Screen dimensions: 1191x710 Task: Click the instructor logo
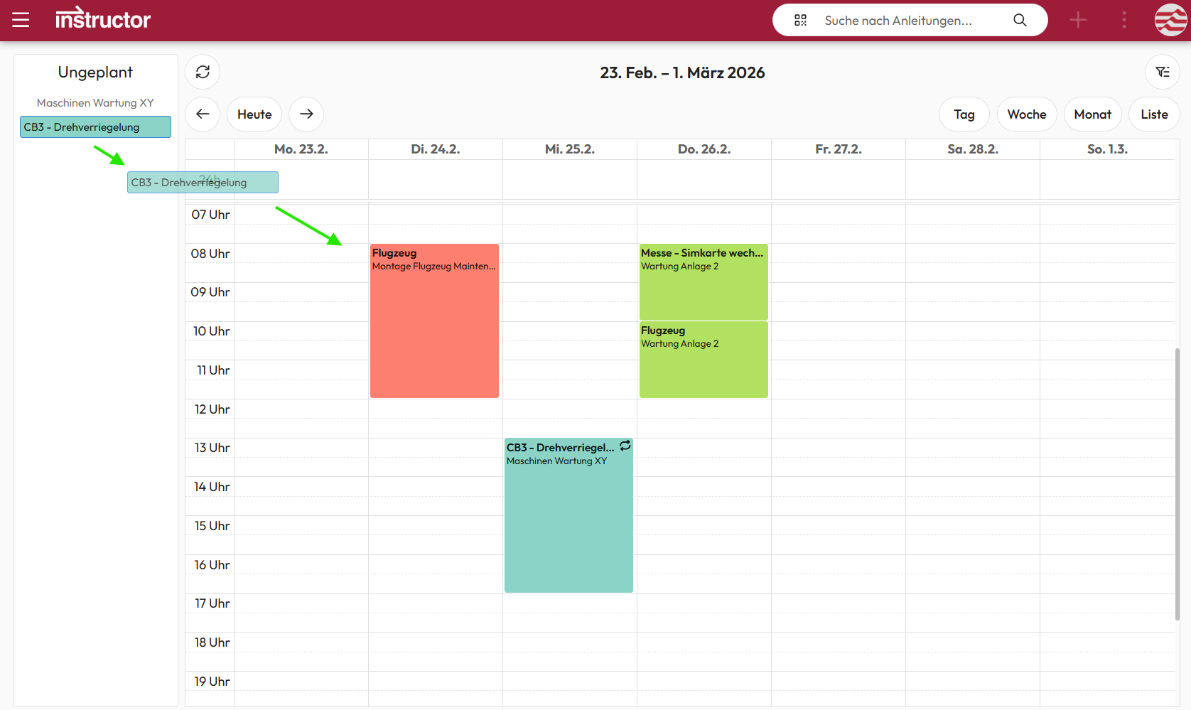pos(103,19)
